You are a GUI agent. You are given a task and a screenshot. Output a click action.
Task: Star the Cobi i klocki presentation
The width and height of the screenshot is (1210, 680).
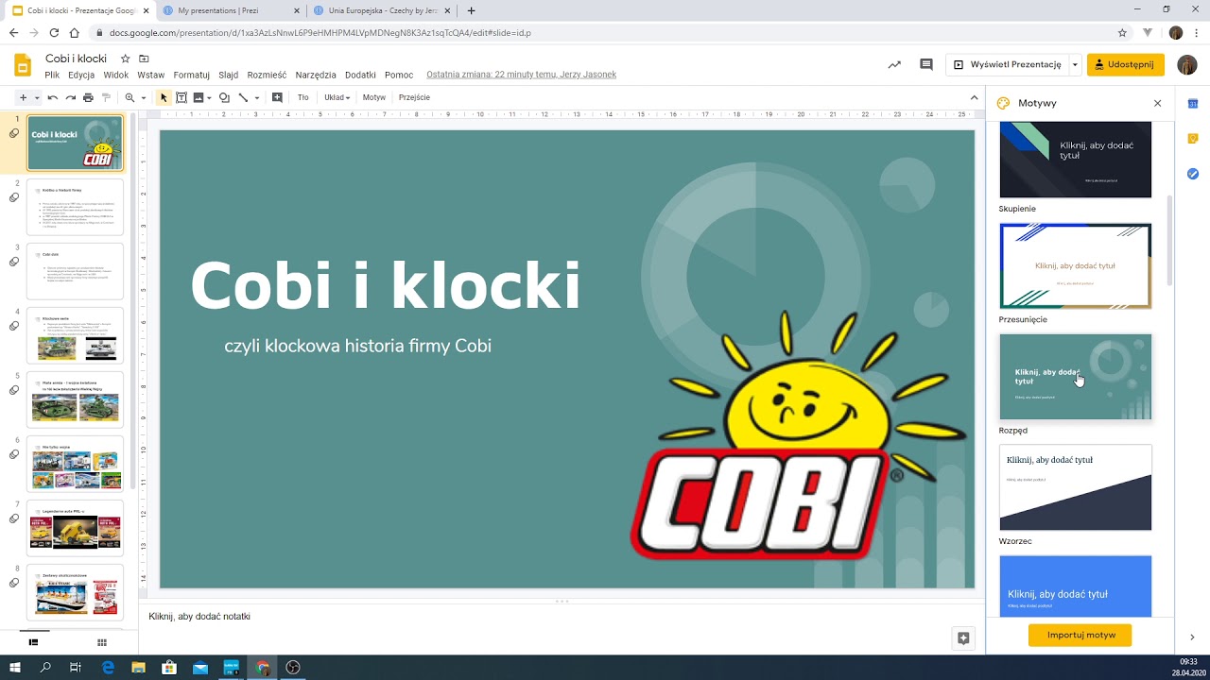point(125,59)
